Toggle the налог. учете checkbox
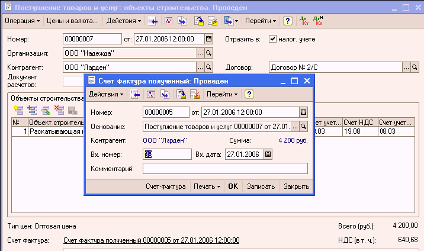This screenshot has height=251, width=424. [273, 39]
